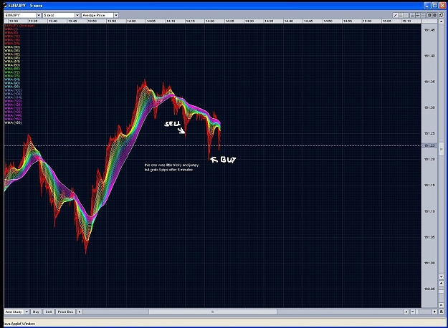
Task: Click the current price marker on the price axis
Action: tap(429, 145)
